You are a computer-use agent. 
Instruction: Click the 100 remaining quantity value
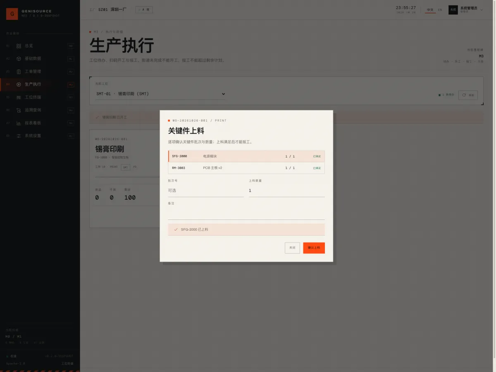(x=130, y=198)
